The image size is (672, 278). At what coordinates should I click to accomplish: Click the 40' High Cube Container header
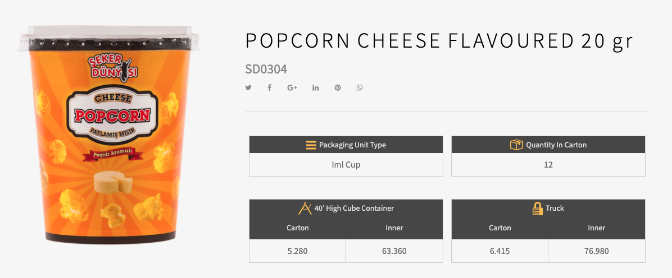(x=354, y=208)
